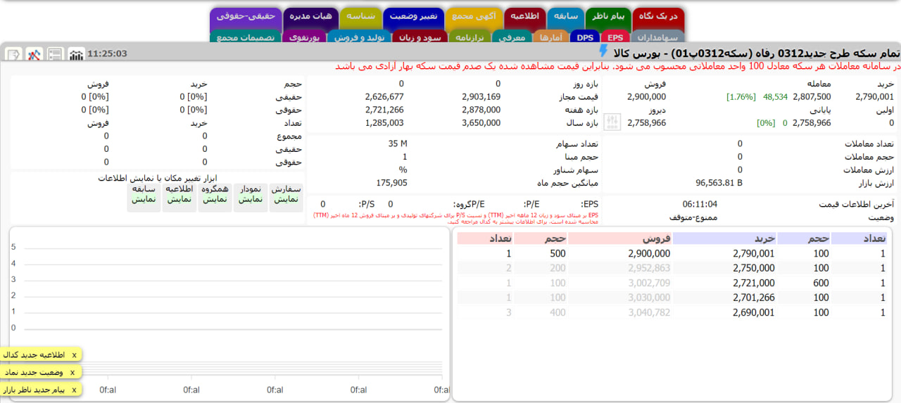The image size is (901, 403).
Task: Click the monthly average volume 175,905
Action: [x=392, y=183]
